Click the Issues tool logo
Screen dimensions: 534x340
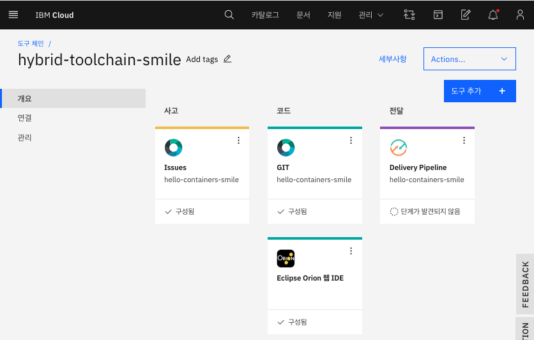[173, 148]
